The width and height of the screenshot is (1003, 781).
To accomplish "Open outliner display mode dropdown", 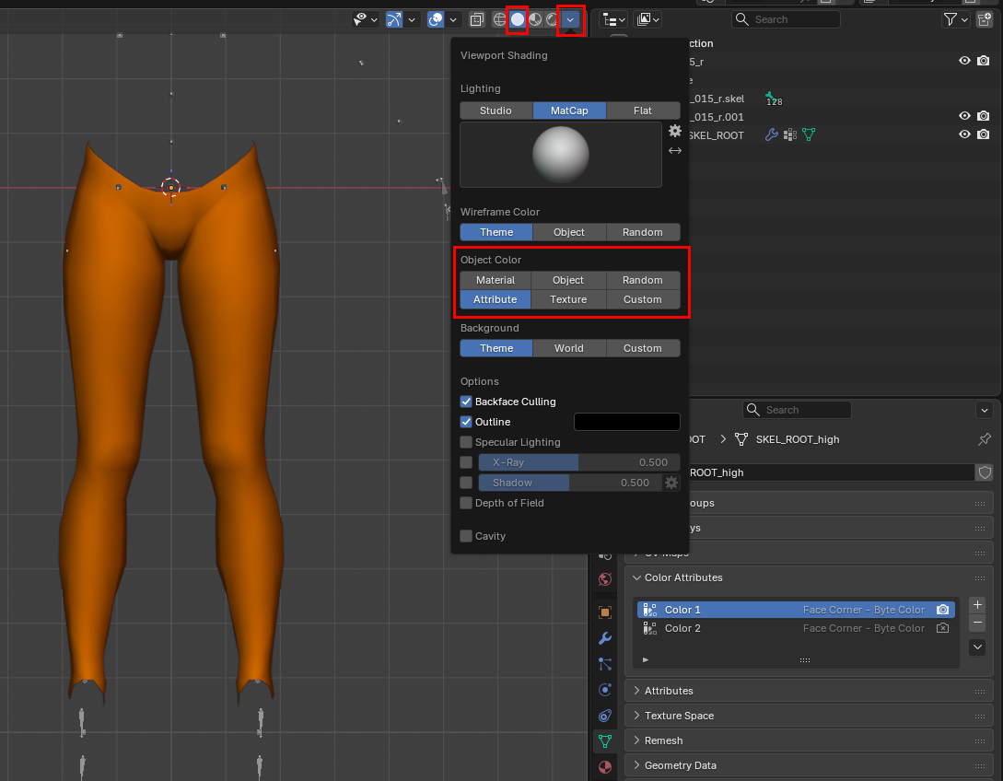I will point(614,20).
